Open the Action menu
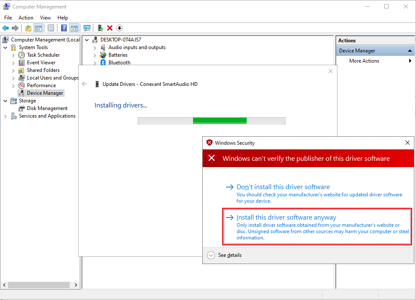The width and height of the screenshot is (416, 300). pyautogui.click(x=26, y=17)
